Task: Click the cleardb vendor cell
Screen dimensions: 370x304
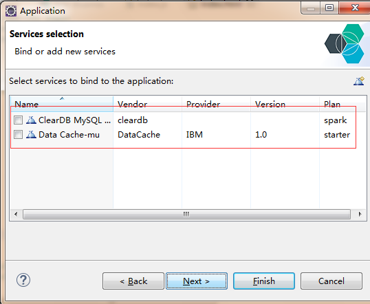Action: point(133,120)
